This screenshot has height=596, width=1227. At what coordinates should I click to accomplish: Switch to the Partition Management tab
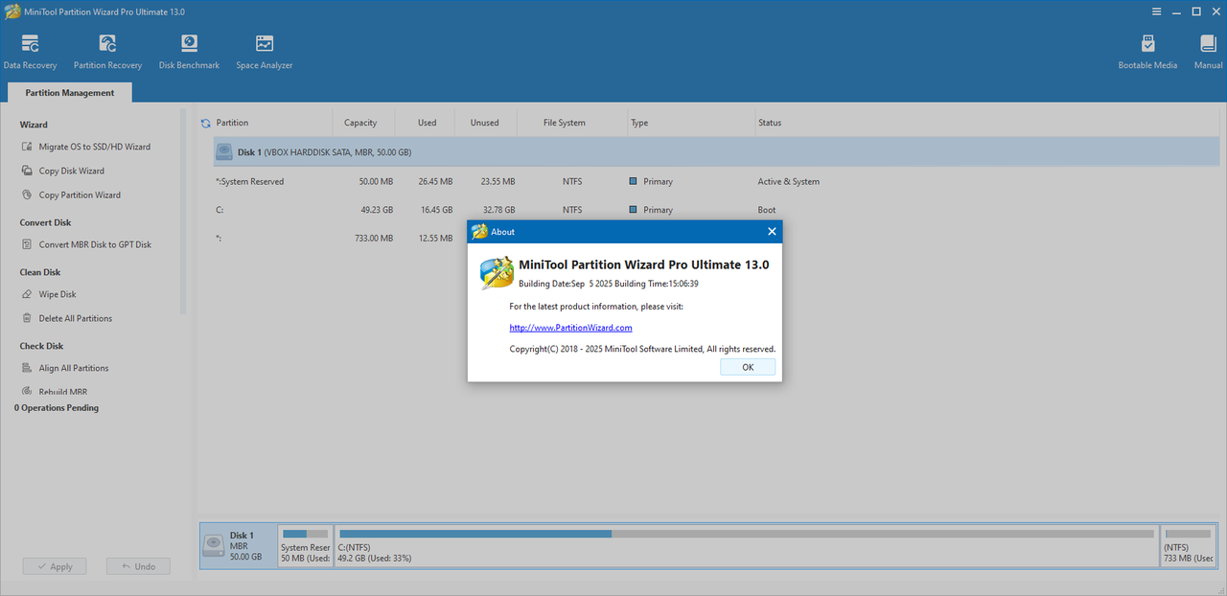[x=70, y=93]
